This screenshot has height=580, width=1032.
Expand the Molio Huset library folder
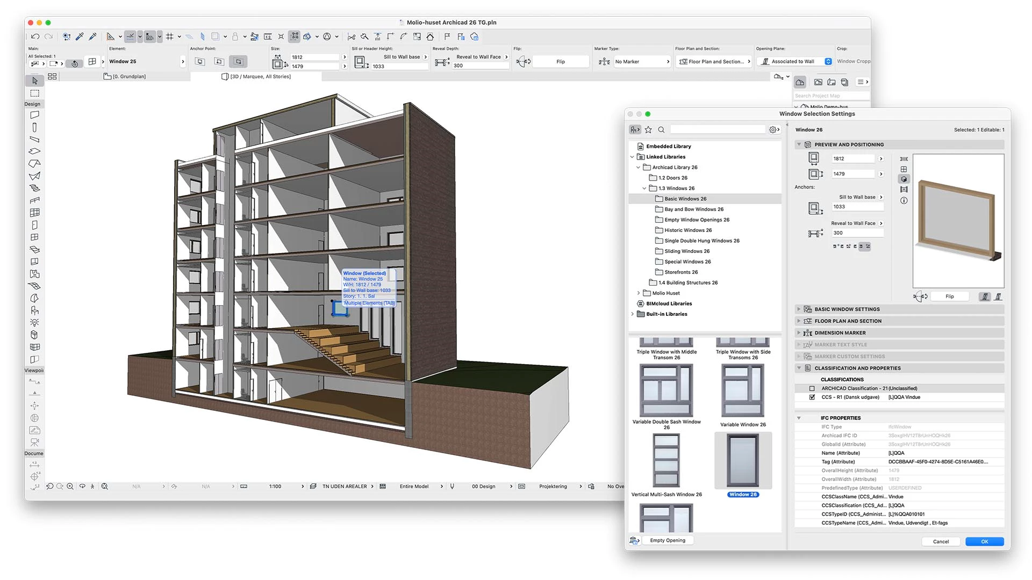tap(639, 293)
